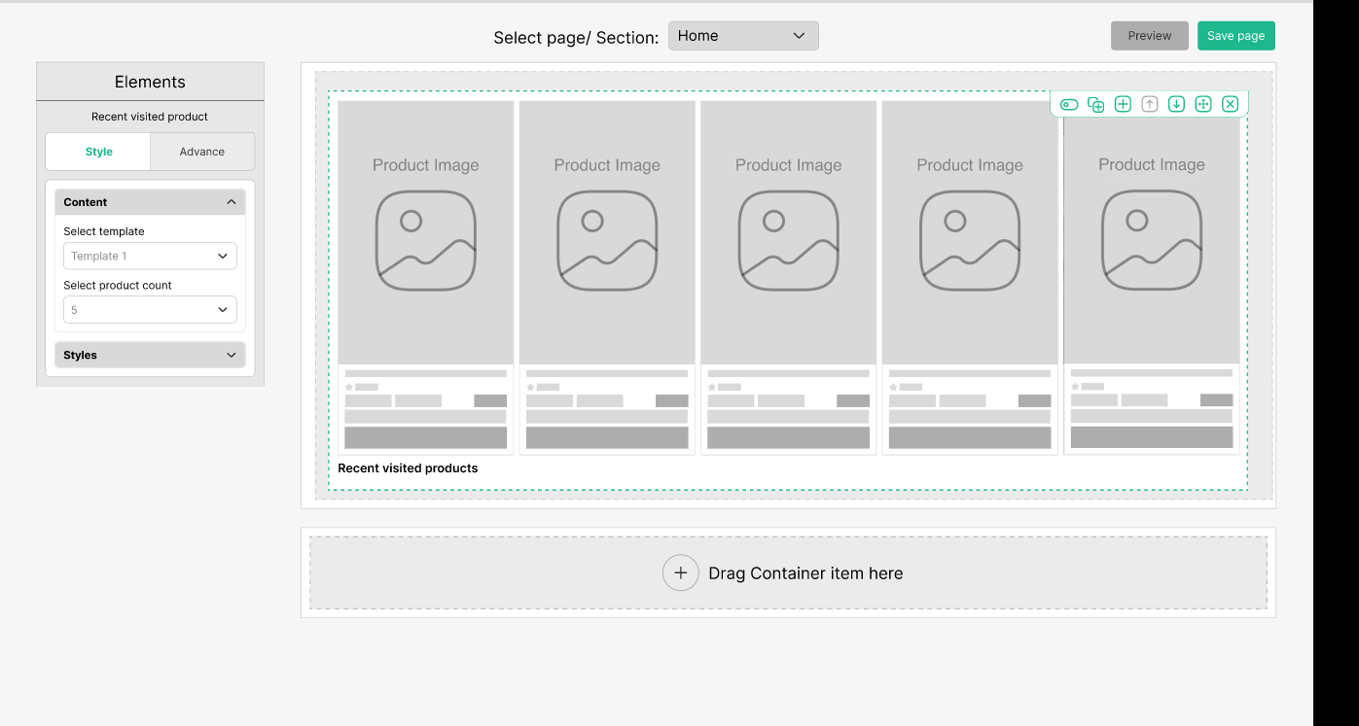Click the 'Recent visited product' panel subtitle

pyautogui.click(x=150, y=117)
